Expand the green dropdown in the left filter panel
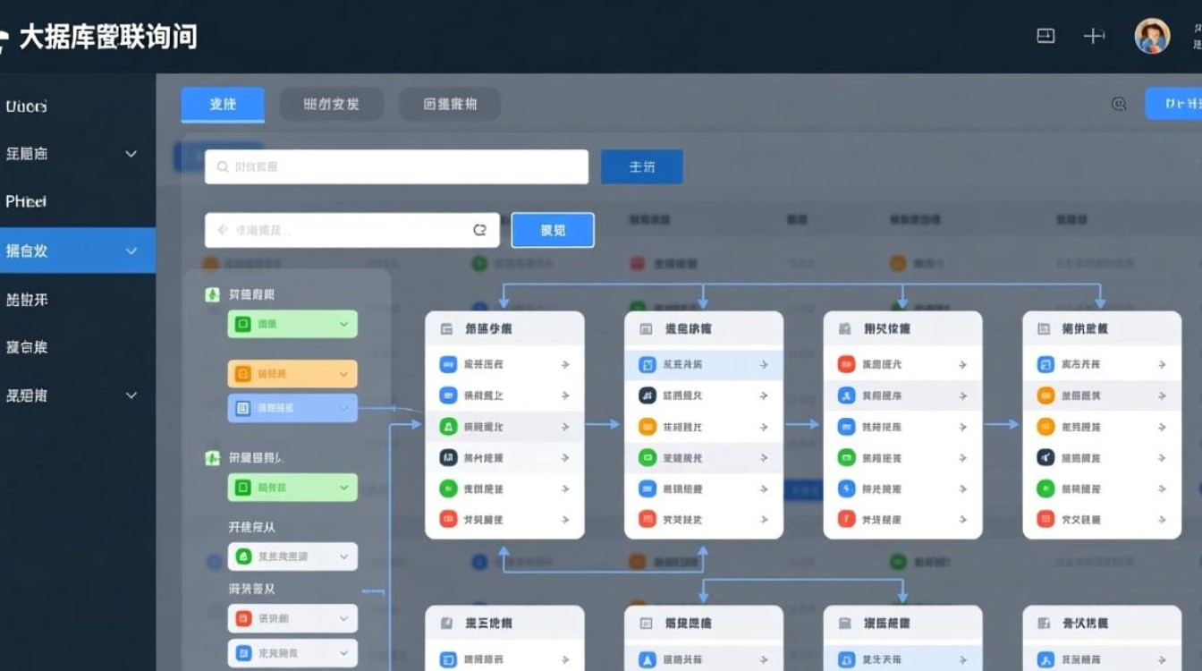The height and width of the screenshot is (671, 1202). coord(292,324)
